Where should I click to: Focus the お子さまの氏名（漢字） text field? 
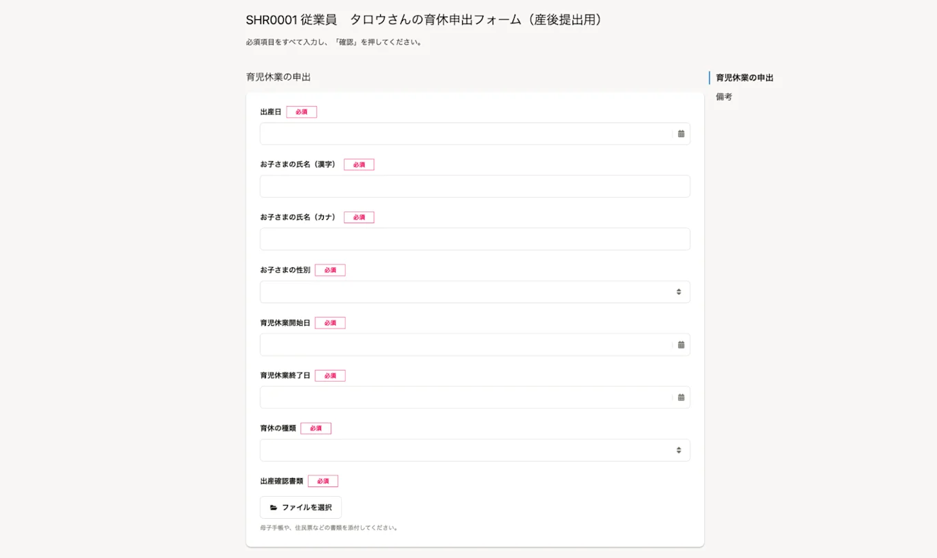pos(475,187)
